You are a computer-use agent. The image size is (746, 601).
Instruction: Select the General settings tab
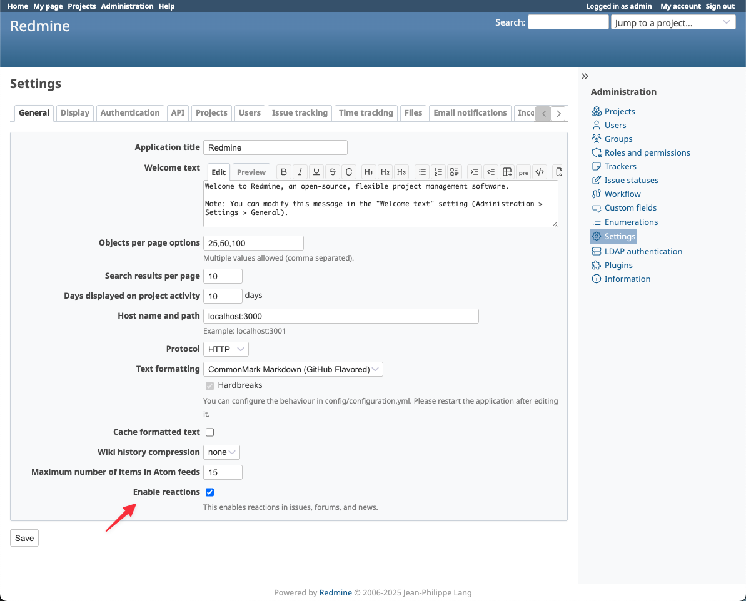pos(34,113)
